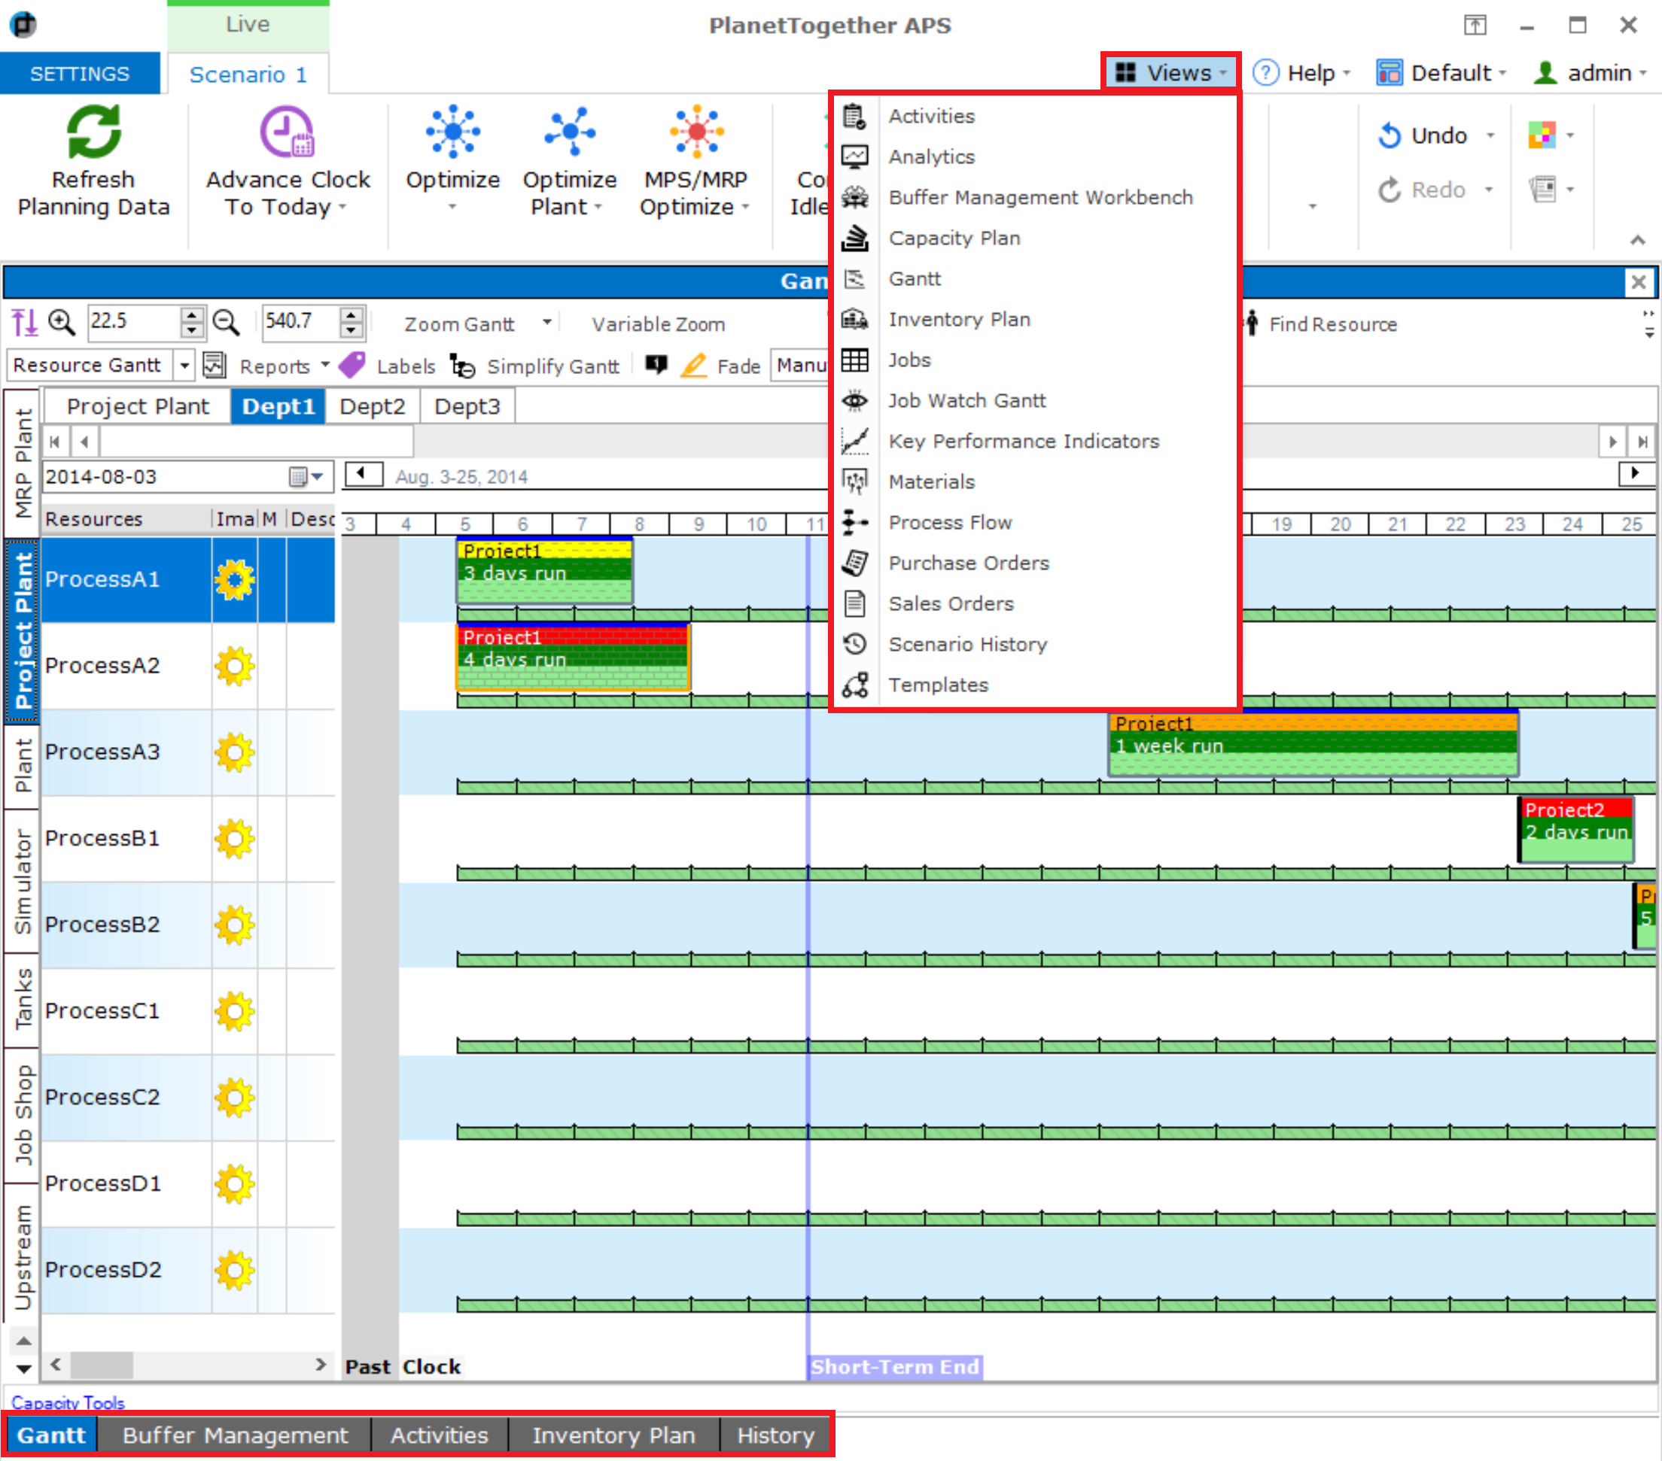Click the Project1 3 days run block
The height and width of the screenshot is (1461, 1662).
544,571
